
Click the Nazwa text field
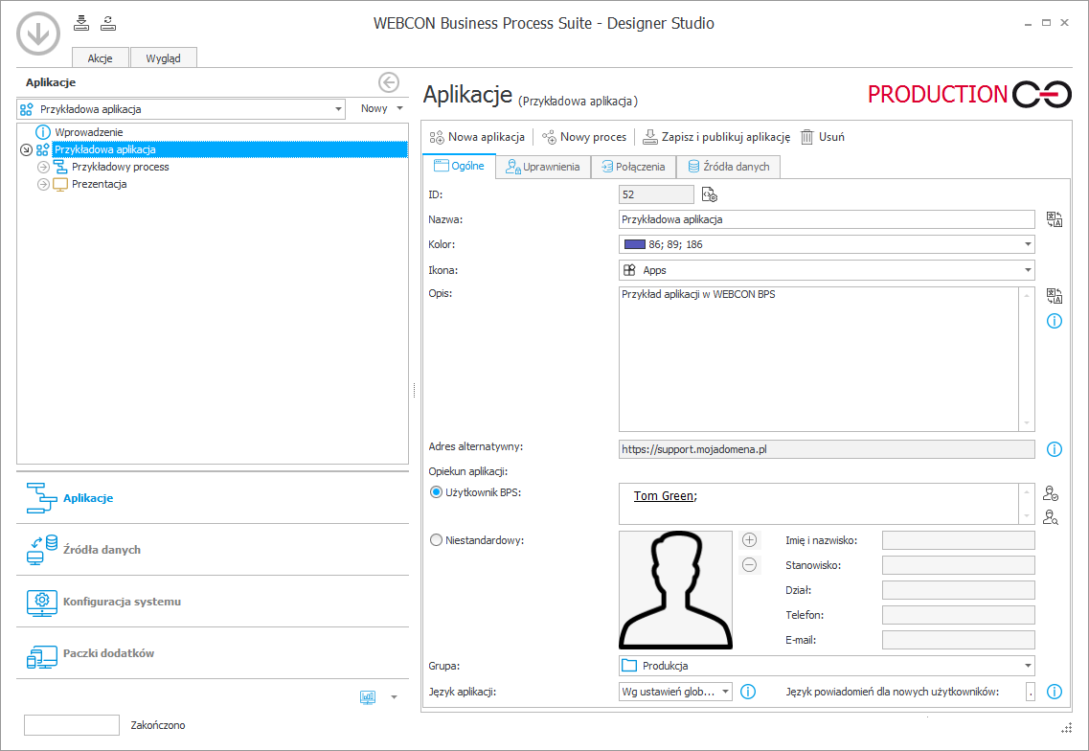(x=827, y=219)
